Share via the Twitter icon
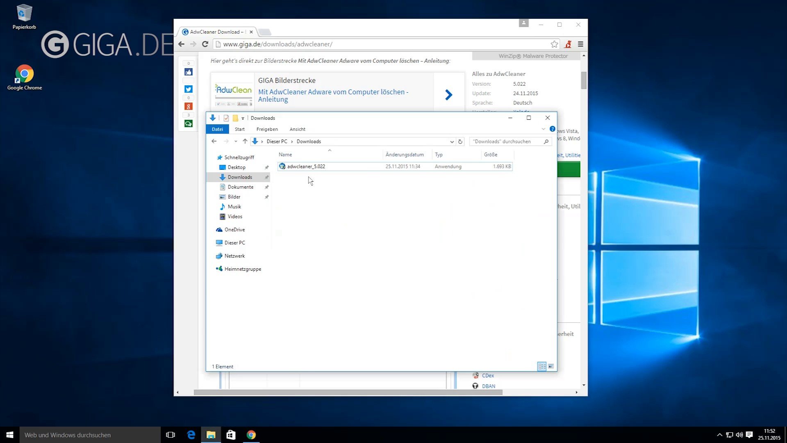787x443 pixels. (x=189, y=89)
